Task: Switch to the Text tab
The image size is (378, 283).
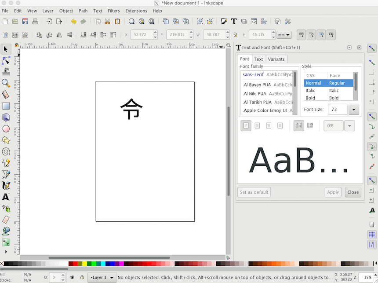Action: 258,59
